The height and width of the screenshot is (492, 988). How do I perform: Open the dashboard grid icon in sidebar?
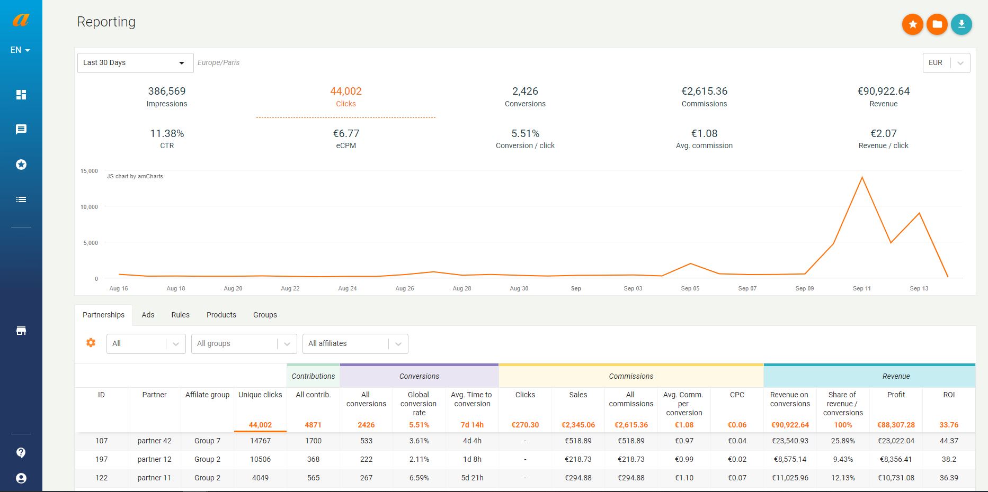click(21, 95)
